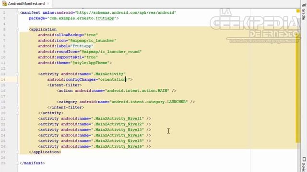Open the Gradle tool window side tab
This screenshot has height=172, width=307.
304,11
